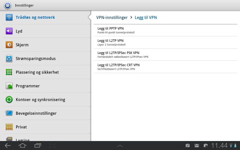Tap the speaker icon for Lyd
The image size is (240, 150).
(9, 31)
